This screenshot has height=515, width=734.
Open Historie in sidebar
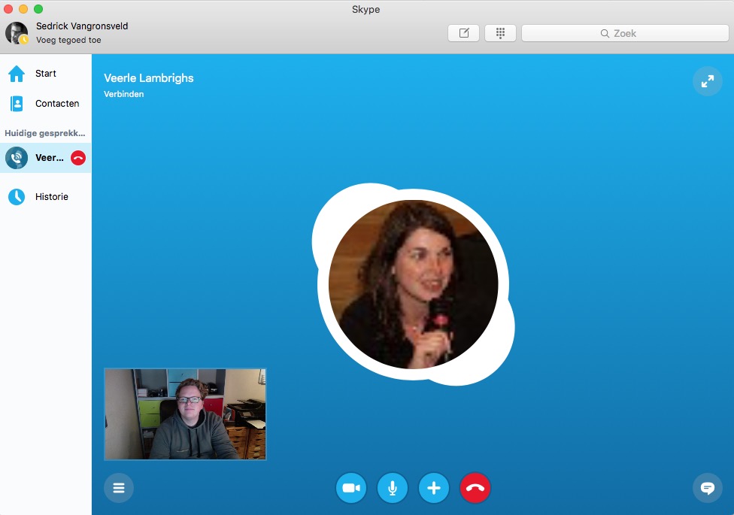point(45,197)
